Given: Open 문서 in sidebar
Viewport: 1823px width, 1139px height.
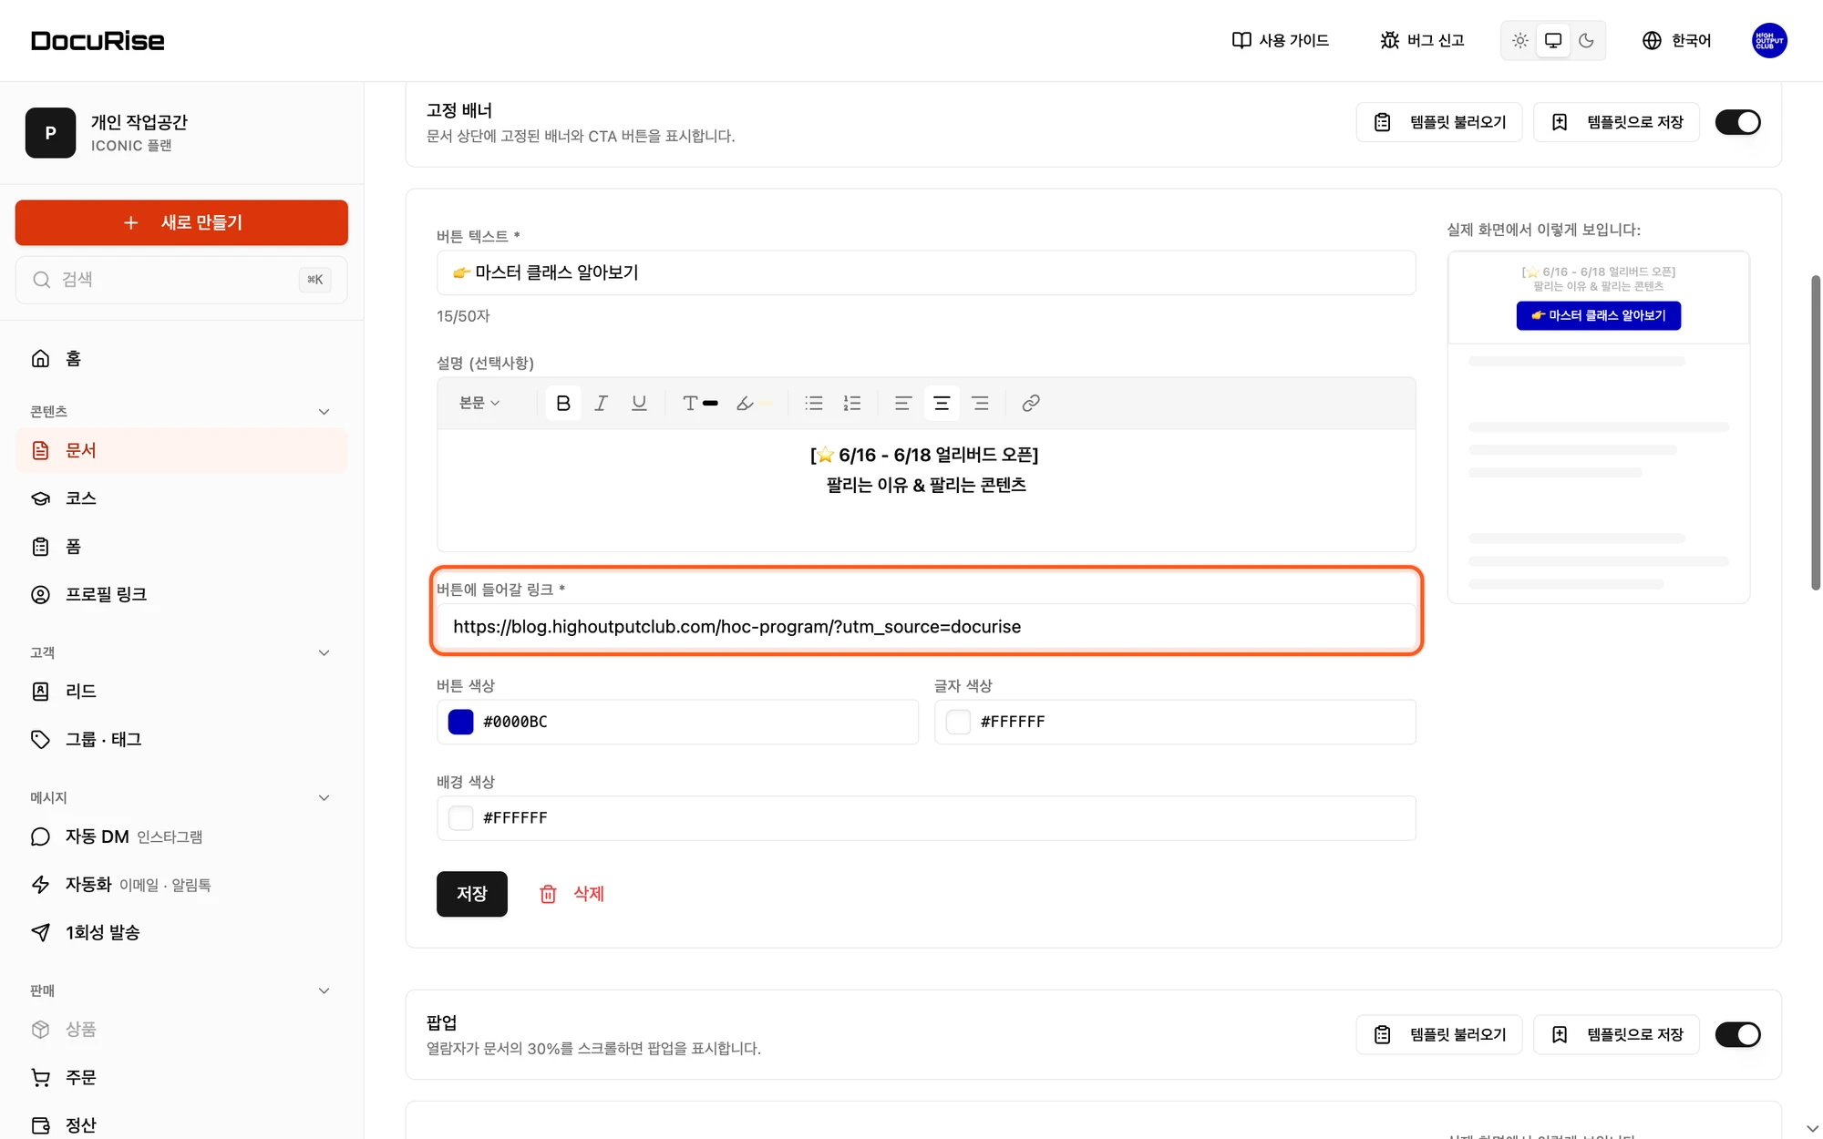Looking at the screenshot, I should [x=181, y=450].
